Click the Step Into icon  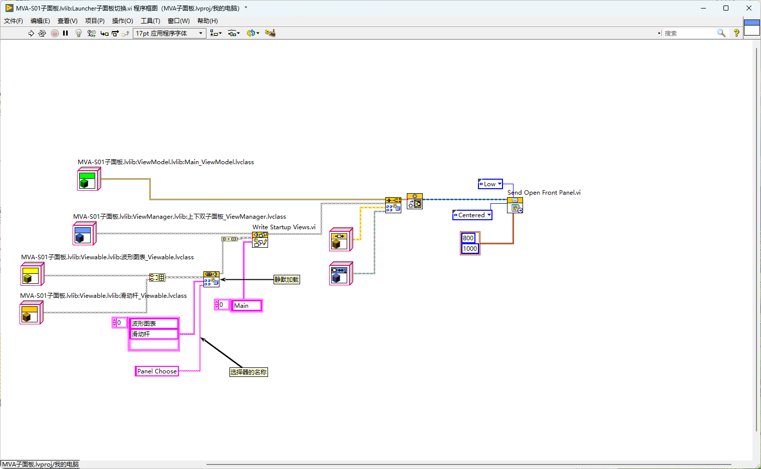tap(104, 33)
